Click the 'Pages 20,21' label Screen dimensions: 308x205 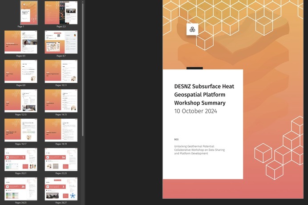(21, 173)
